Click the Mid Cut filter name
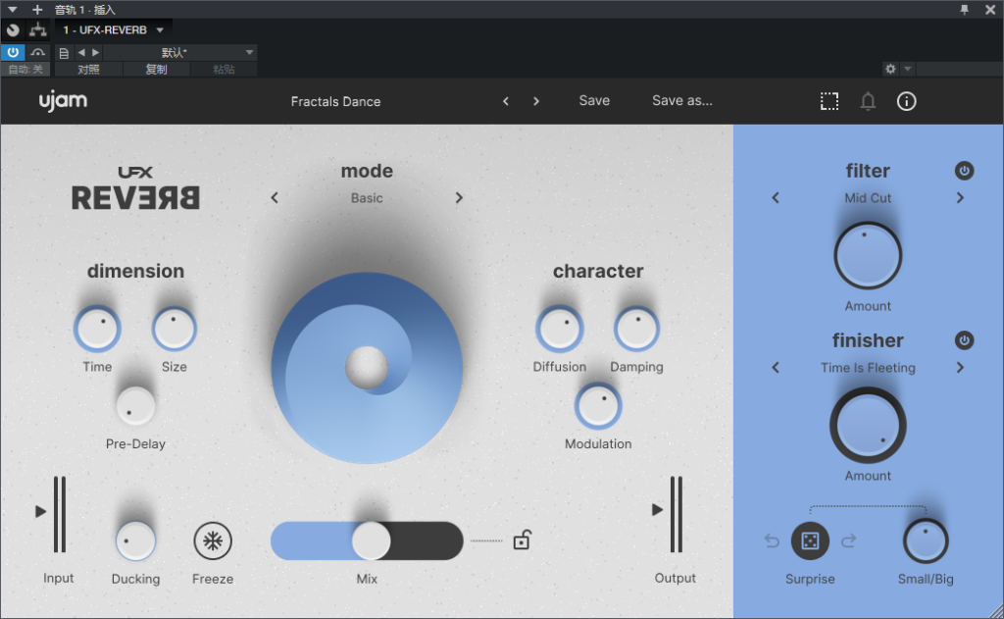The image size is (1004, 619). click(x=868, y=198)
